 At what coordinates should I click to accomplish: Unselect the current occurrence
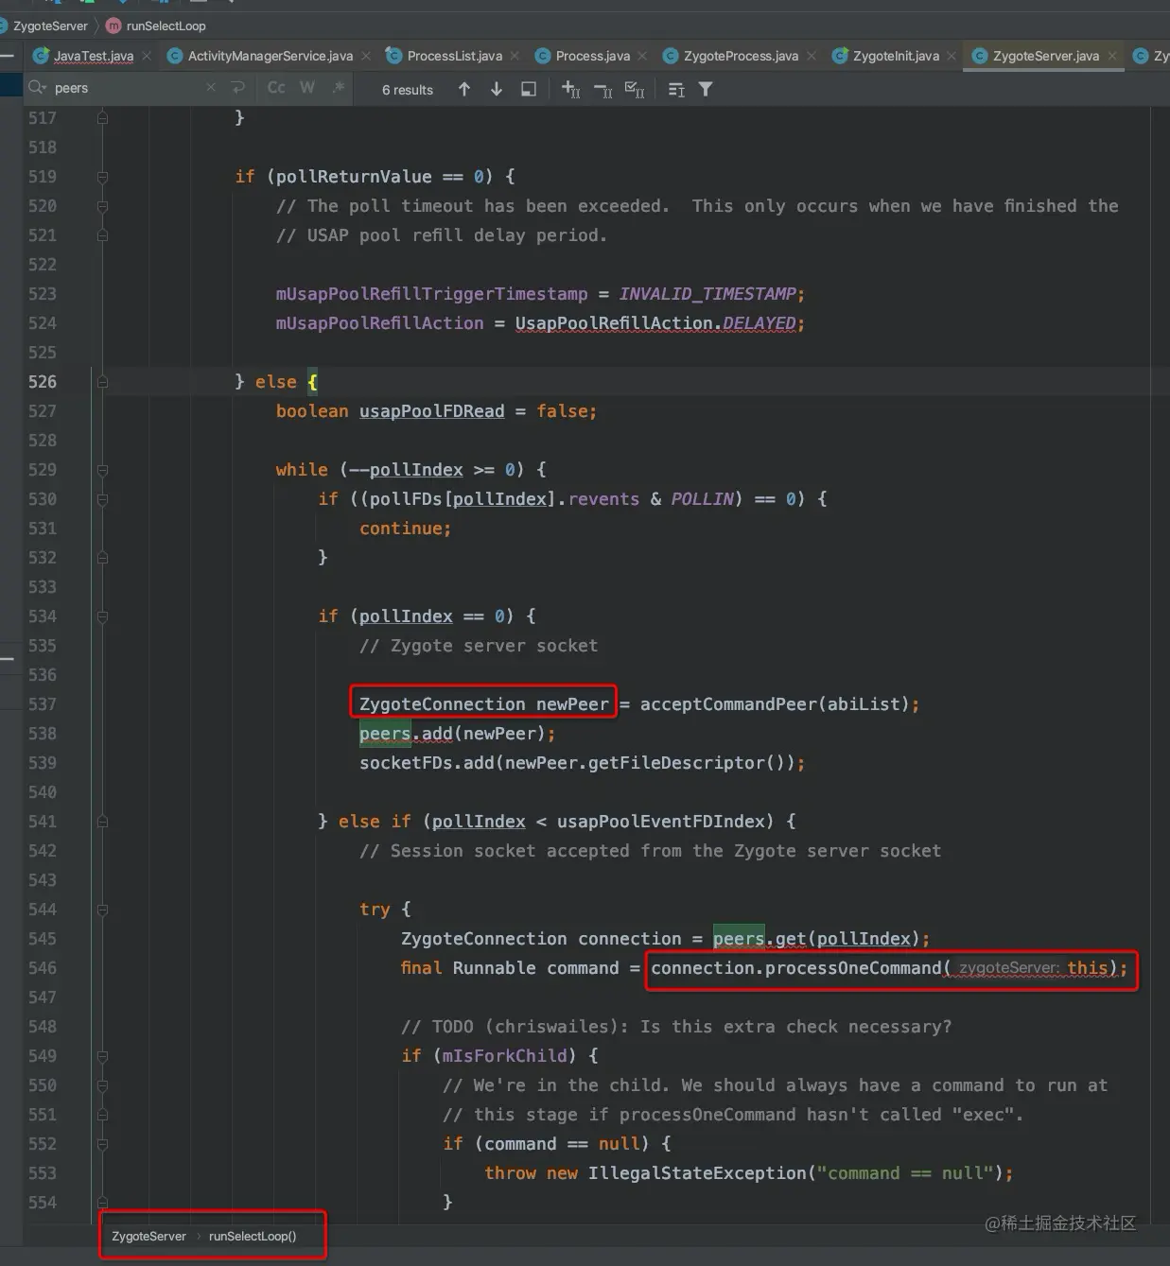point(602,89)
